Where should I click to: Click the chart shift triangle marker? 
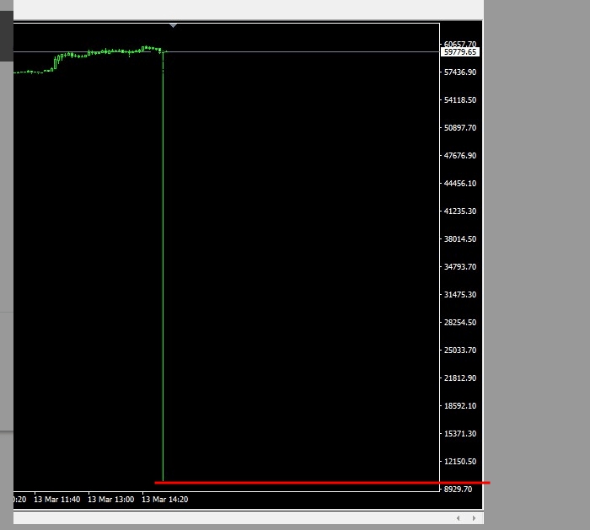click(x=173, y=25)
